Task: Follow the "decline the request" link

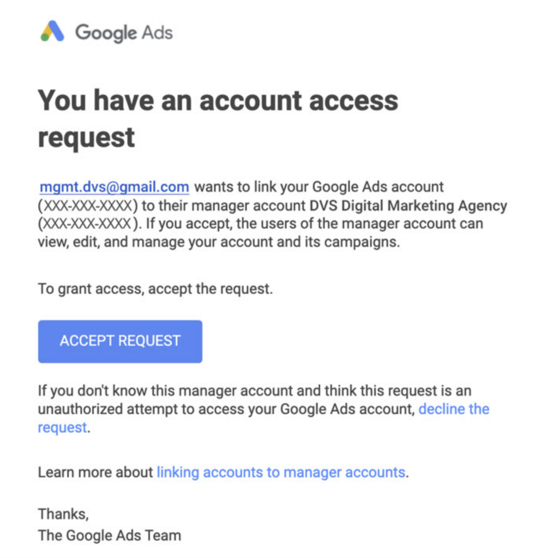Action: click(x=263, y=418)
